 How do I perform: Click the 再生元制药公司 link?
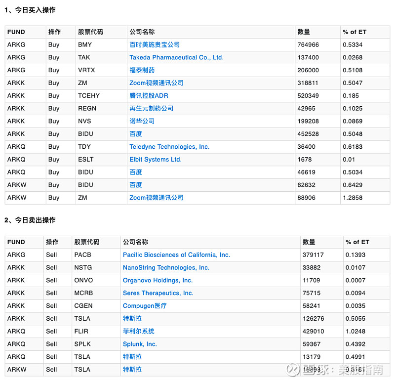click(152, 108)
